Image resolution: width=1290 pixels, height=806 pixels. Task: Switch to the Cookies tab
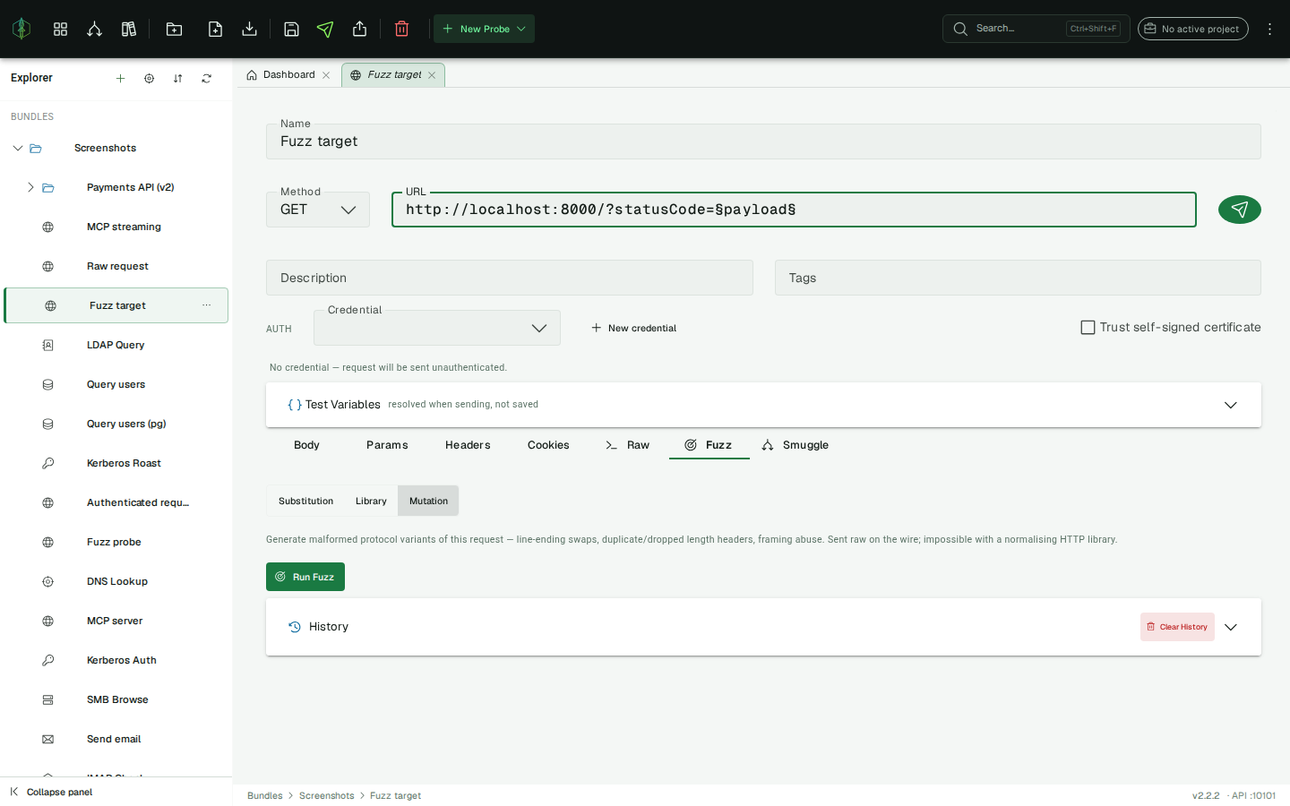tap(548, 445)
